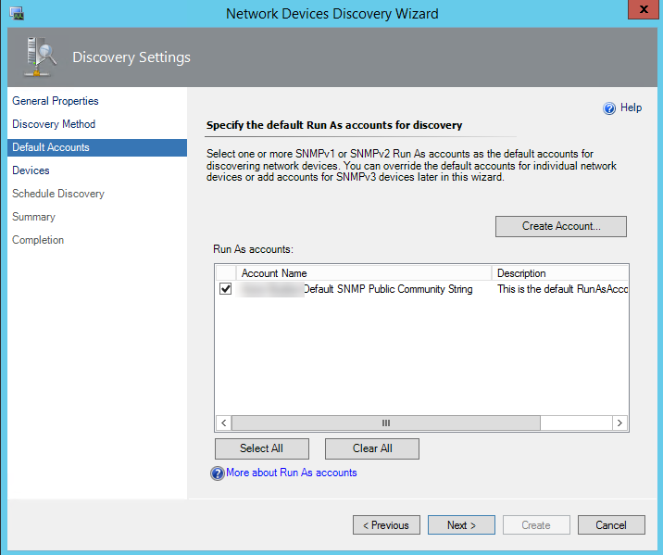Click Clear All button
Screen dimensions: 663x555
[372, 448]
